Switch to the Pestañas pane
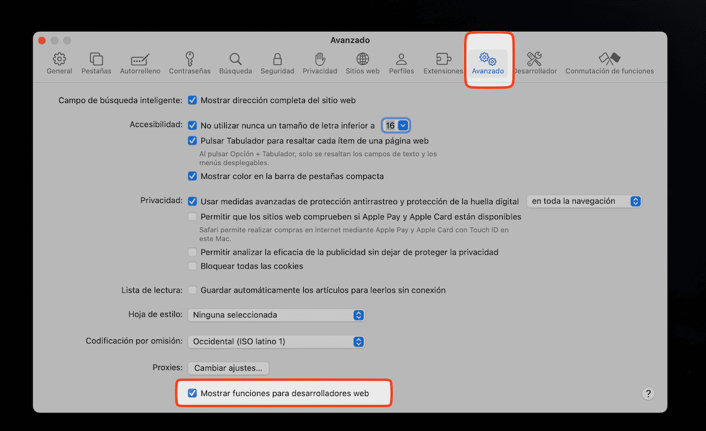Viewport: 706px width, 431px height. pyautogui.click(x=96, y=63)
